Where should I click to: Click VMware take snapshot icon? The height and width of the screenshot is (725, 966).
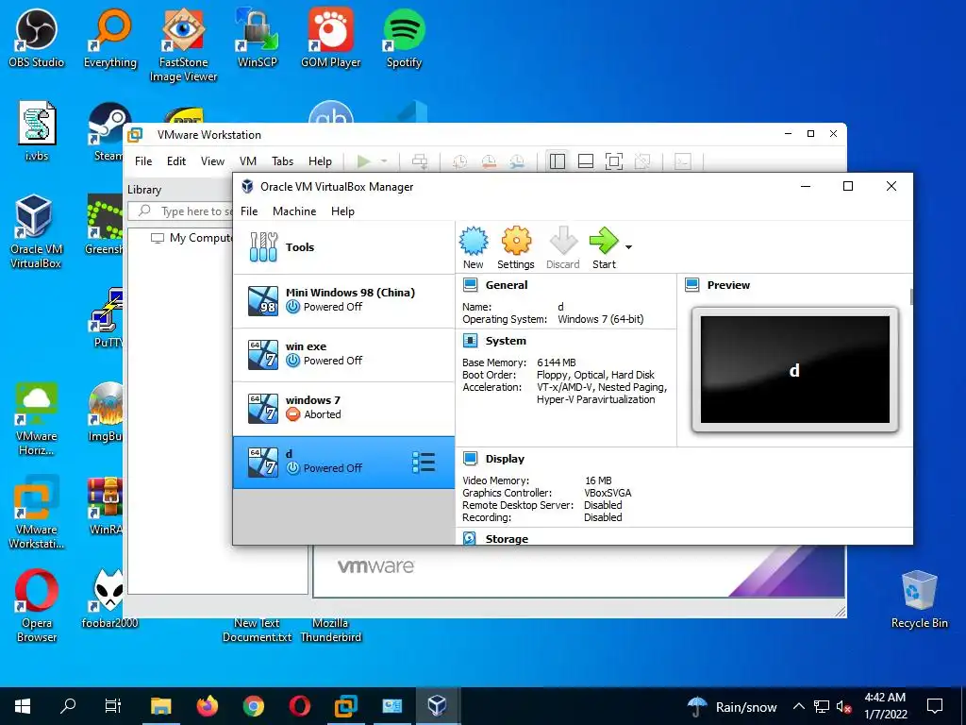point(459,161)
